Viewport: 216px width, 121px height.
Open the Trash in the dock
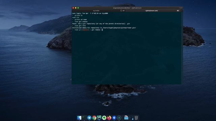click(x=136, y=118)
